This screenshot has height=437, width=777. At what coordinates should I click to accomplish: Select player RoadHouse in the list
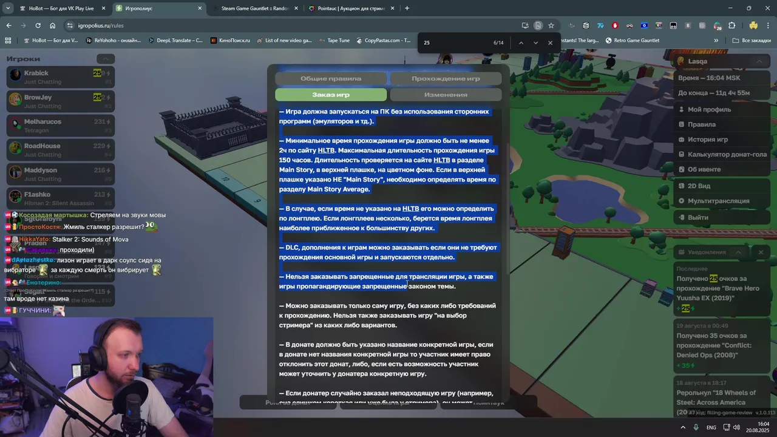[60, 150]
